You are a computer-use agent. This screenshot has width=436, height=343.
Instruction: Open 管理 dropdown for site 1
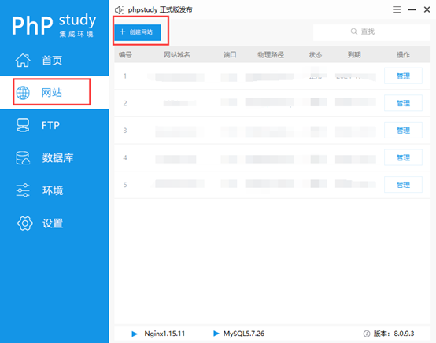click(403, 76)
